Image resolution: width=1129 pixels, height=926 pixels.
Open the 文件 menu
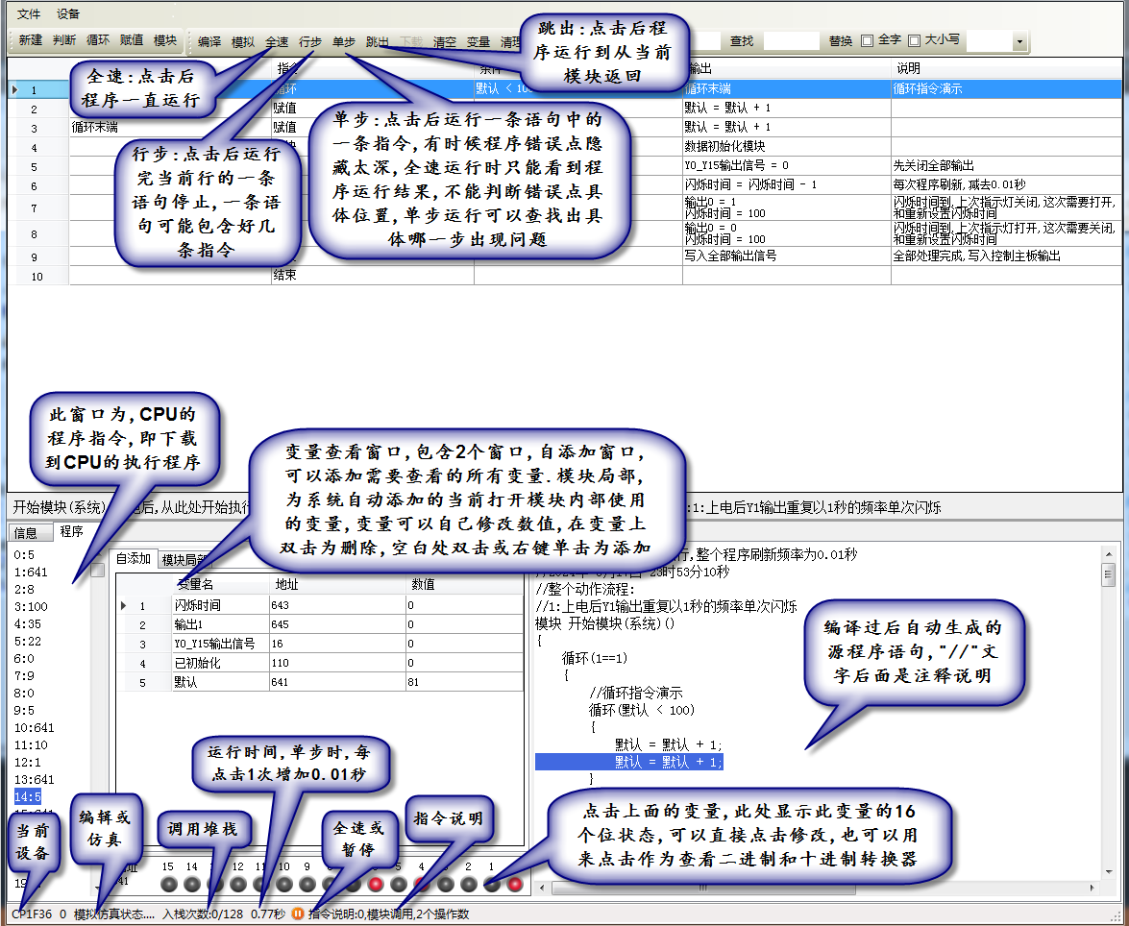coord(29,14)
